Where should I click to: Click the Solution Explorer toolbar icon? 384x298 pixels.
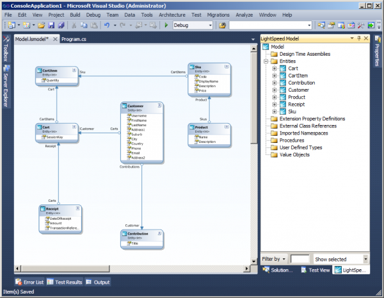pos(321,25)
